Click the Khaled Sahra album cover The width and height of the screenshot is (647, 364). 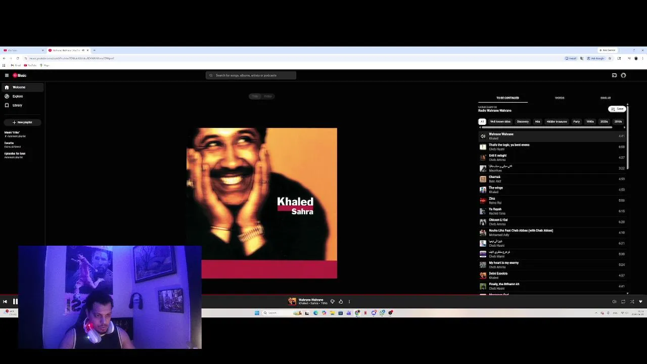click(262, 203)
